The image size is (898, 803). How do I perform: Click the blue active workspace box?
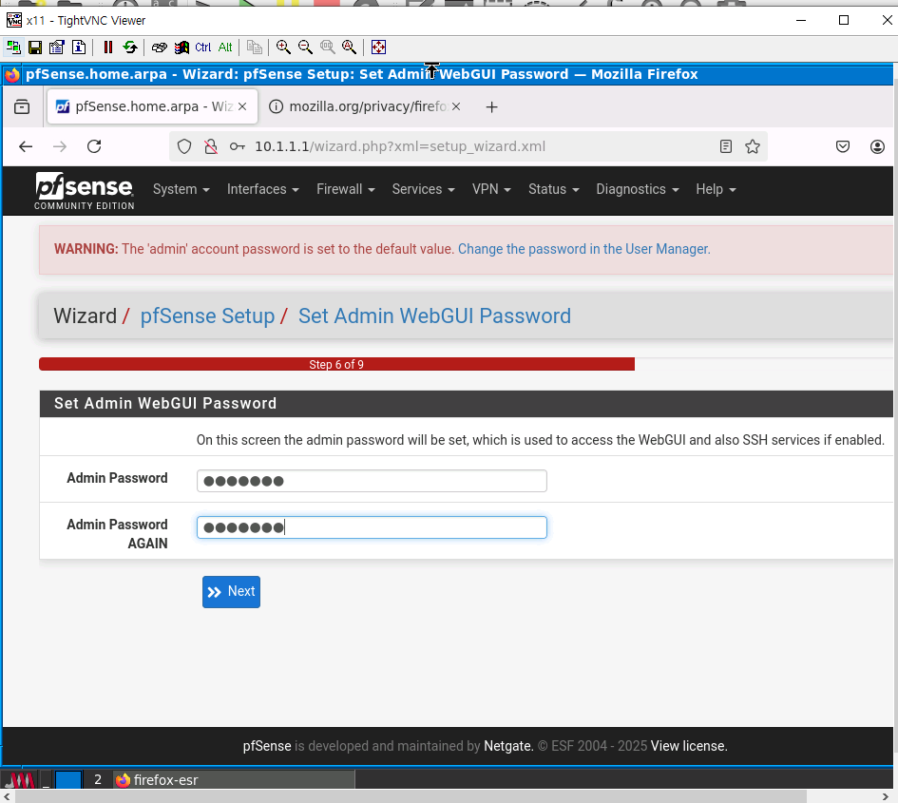(68, 780)
